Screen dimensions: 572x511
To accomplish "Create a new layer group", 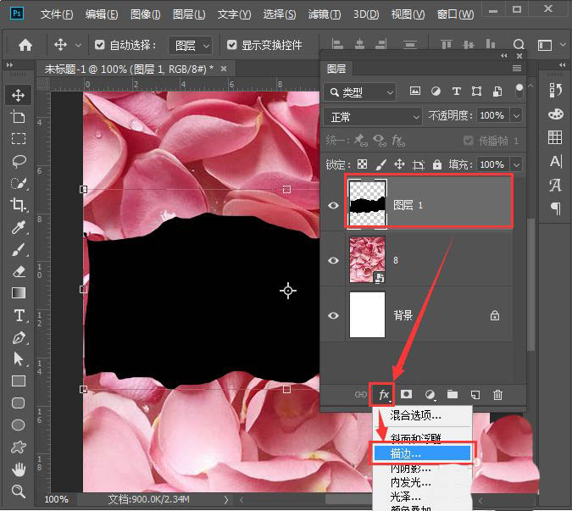I will [x=453, y=394].
